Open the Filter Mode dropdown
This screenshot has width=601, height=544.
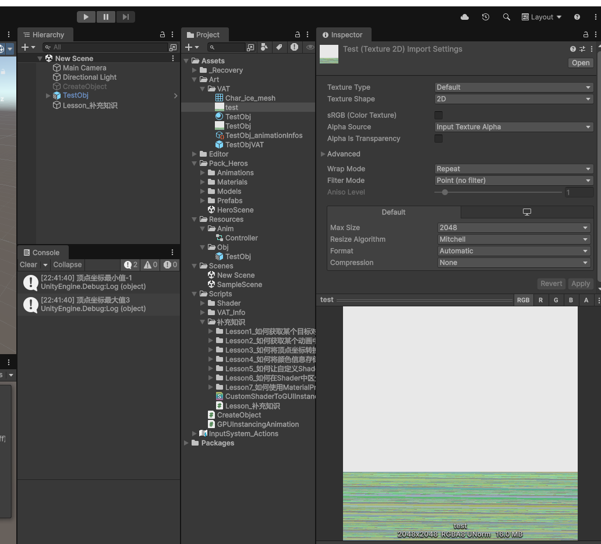click(514, 181)
